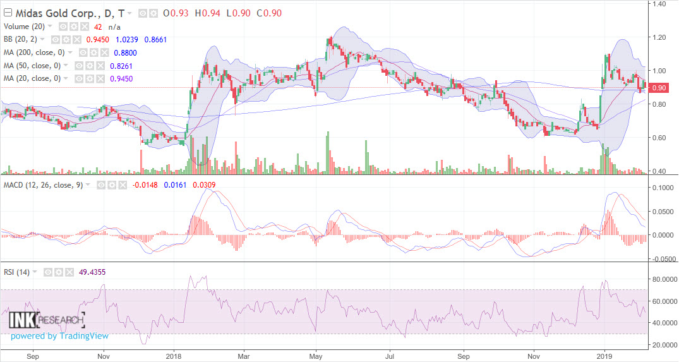Delete the MA (50, close, 0) indicator
Screen dimensions: 679x362
click(x=100, y=66)
